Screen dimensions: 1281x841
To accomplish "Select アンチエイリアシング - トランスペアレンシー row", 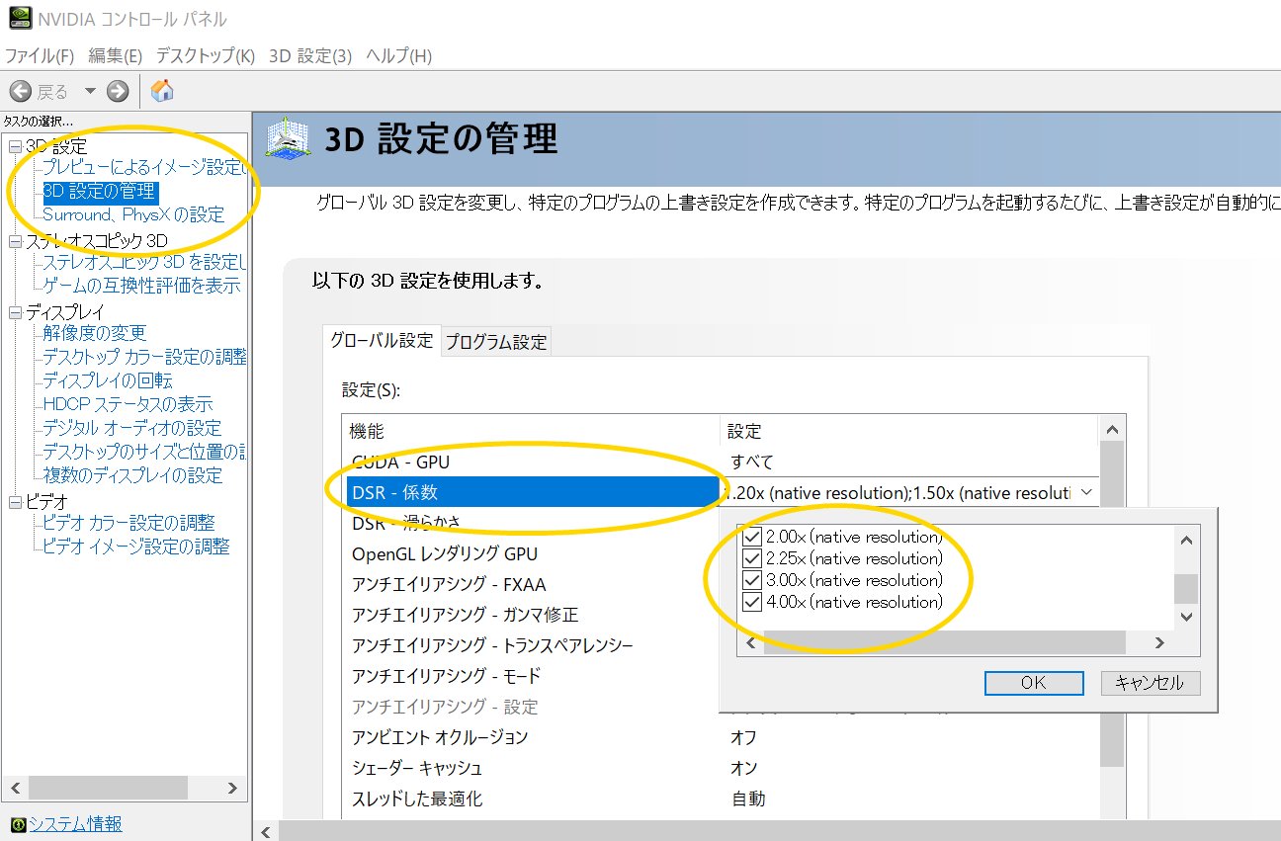I will 534,645.
